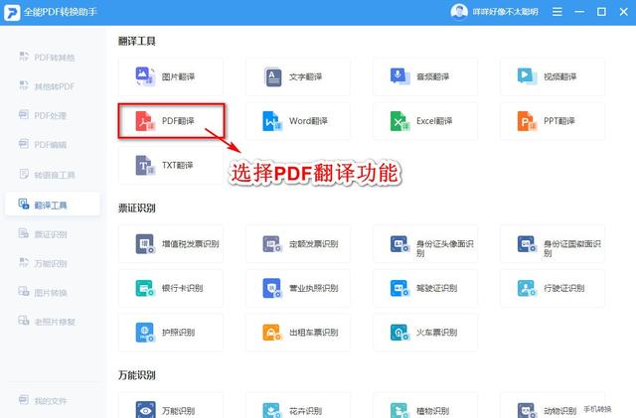Click the 全能PDF转换助手 app logo
This screenshot has width=636, height=418.
(12, 12)
